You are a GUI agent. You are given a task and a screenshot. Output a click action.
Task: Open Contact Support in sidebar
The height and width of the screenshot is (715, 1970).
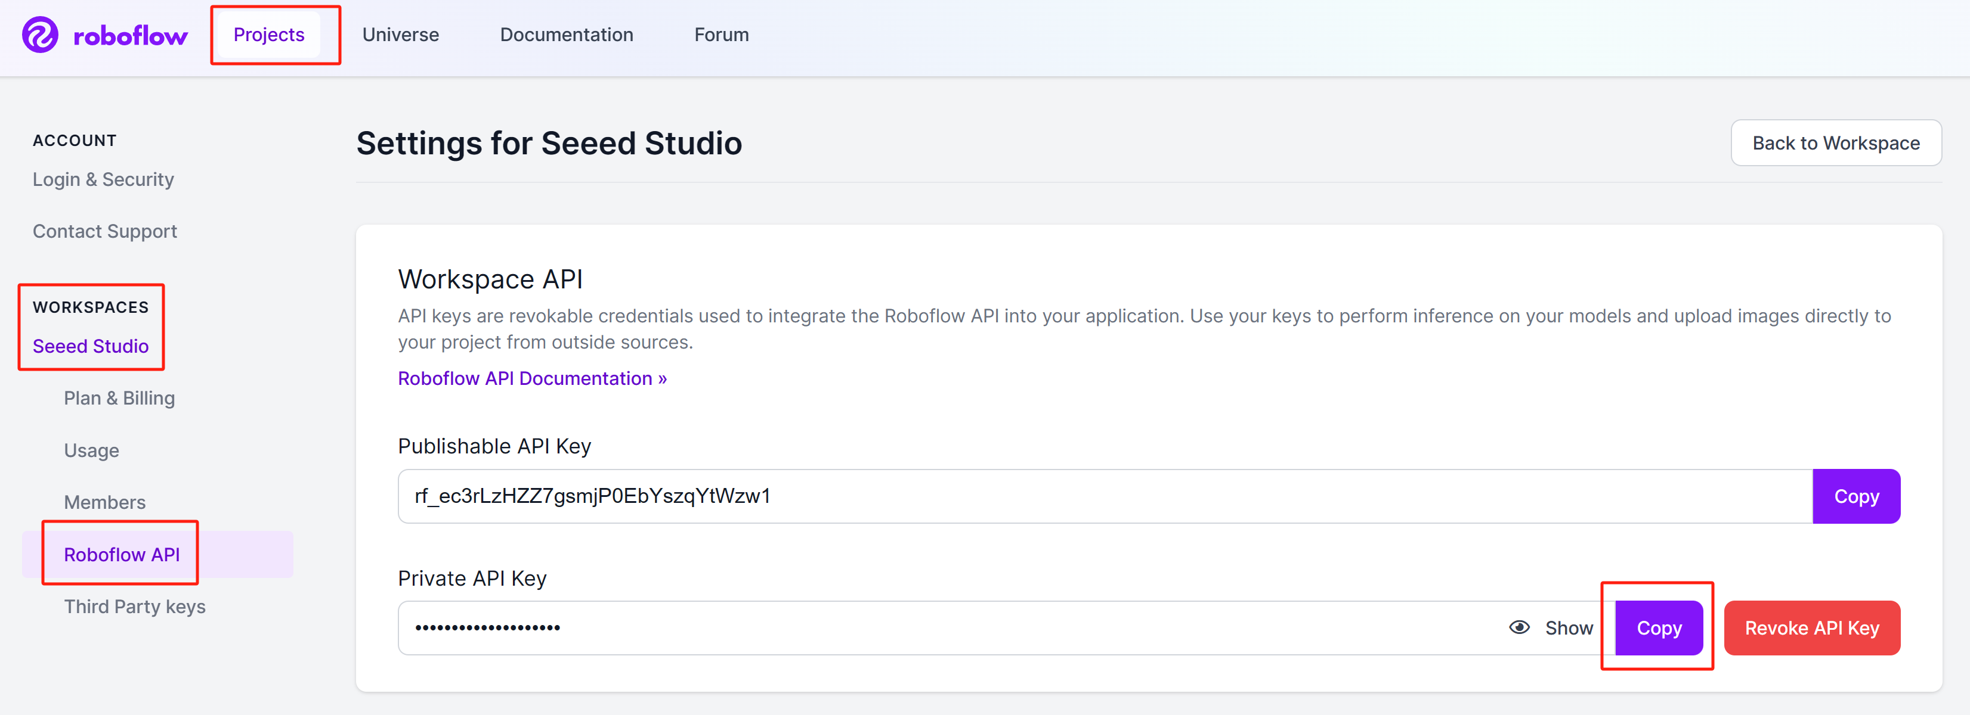tap(105, 231)
